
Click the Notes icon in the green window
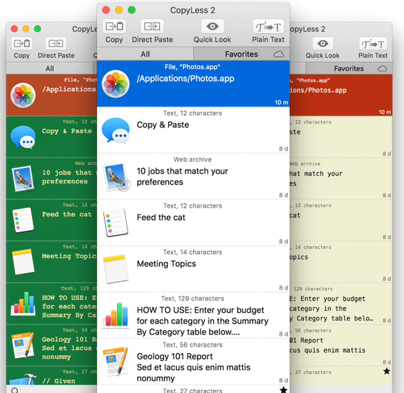[x=23, y=261]
